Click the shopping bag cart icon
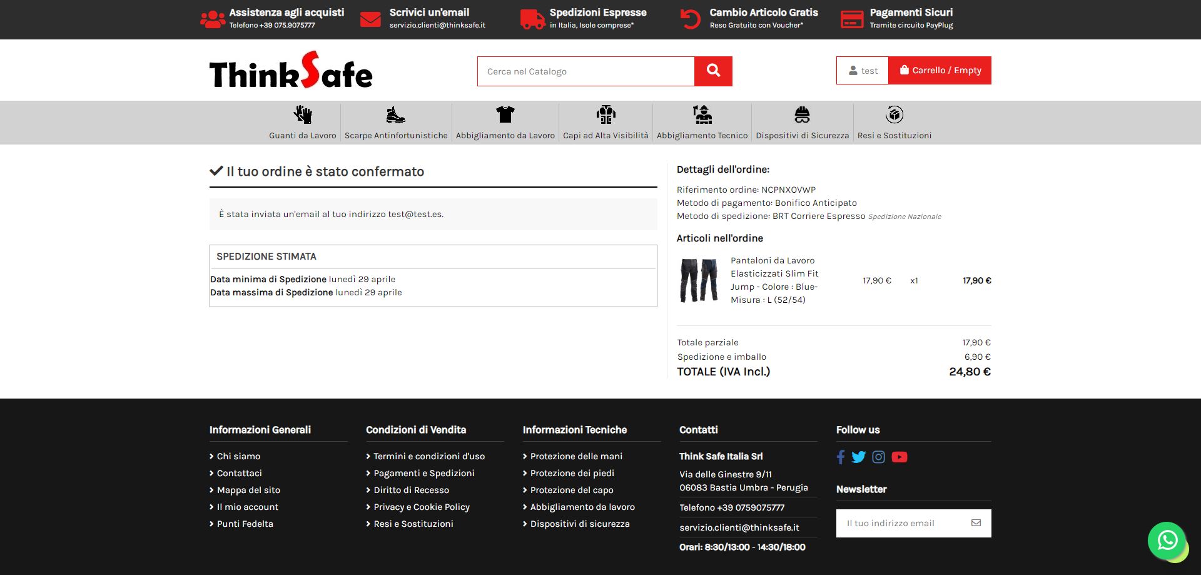This screenshot has width=1201, height=575. pos(904,70)
